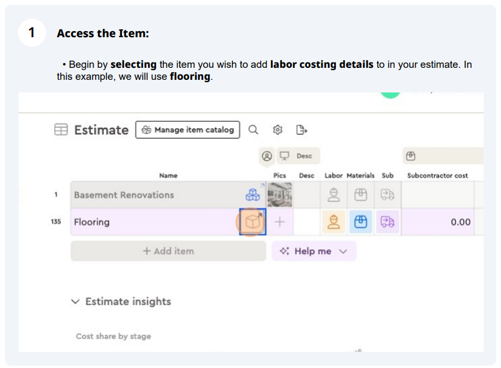Open the Basement Renovations photo thumbnail
The height and width of the screenshot is (368, 501).
279,195
